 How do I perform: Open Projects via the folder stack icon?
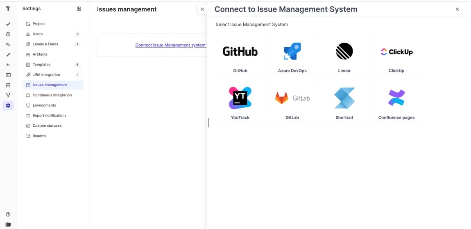[8, 225]
